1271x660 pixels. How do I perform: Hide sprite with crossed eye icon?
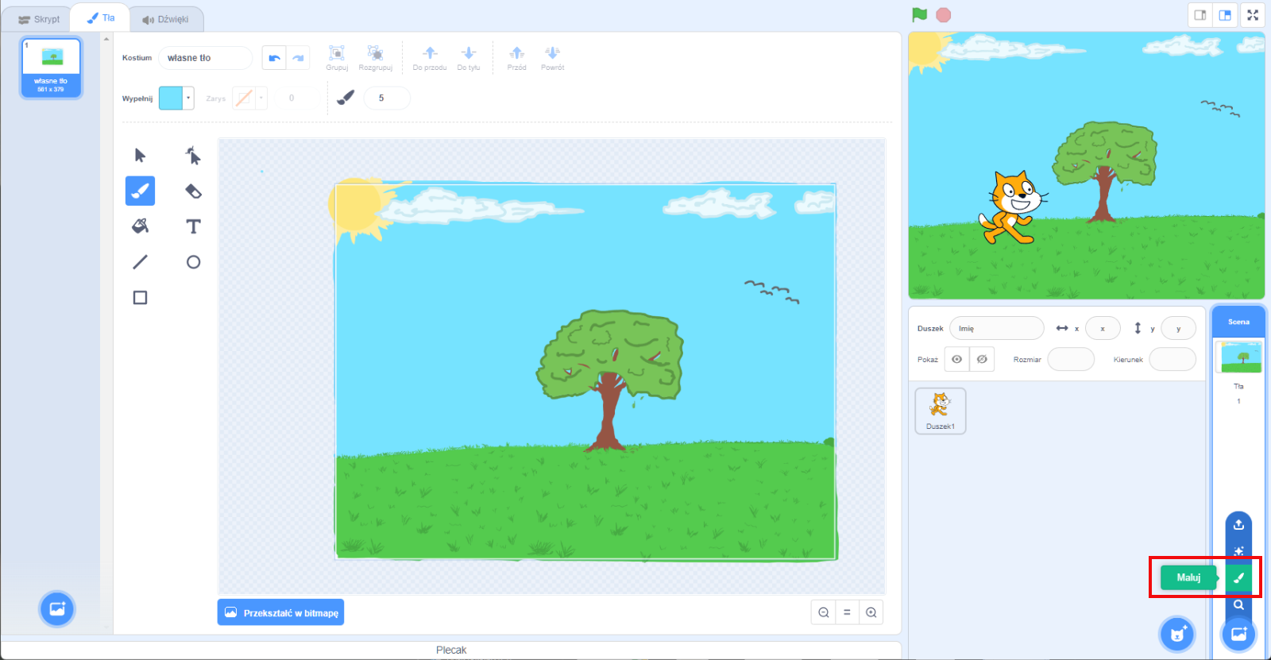tap(982, 359)
